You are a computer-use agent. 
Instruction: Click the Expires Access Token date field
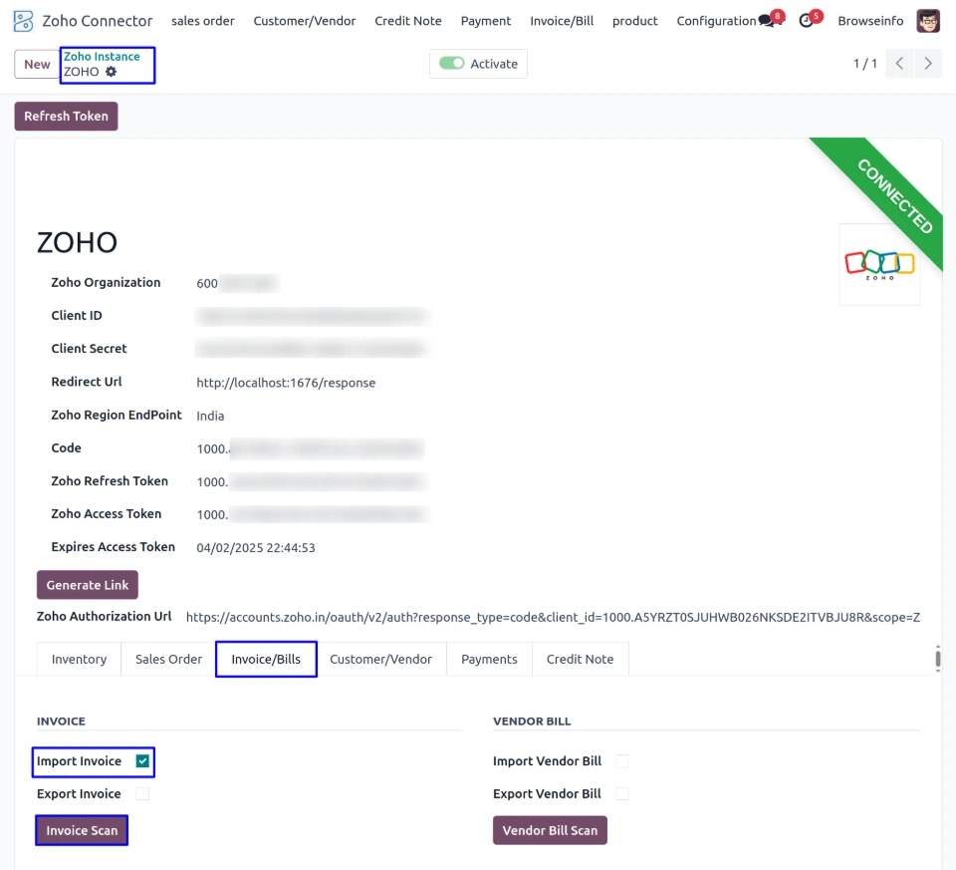pyautogui.click(x=256, y=548)
